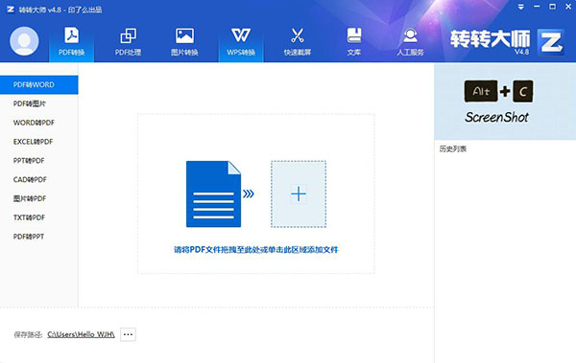Screen dimensions: 576x363
Task: Open the user avatar profile
Action: click(24, 41)
